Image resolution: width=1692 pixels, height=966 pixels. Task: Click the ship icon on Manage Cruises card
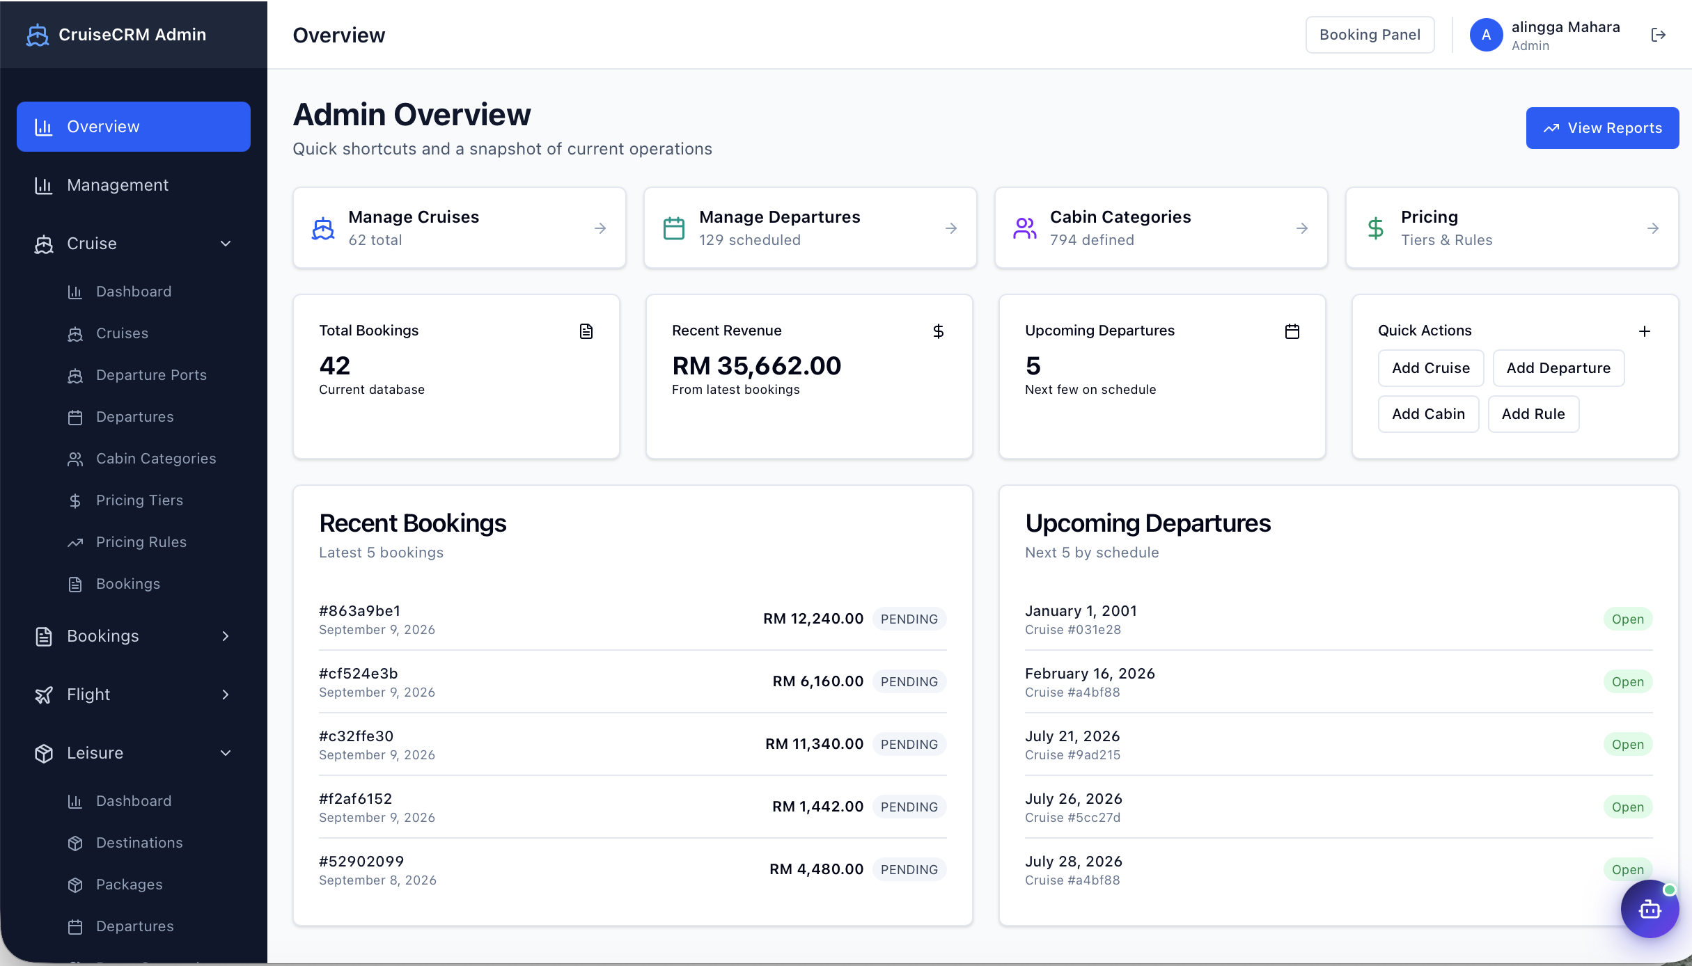pos(323,228)
